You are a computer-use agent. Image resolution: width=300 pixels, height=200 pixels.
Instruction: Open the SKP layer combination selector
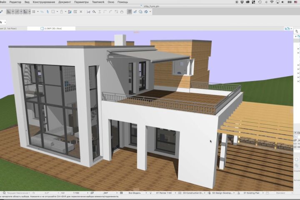click(x=105, y=193)
